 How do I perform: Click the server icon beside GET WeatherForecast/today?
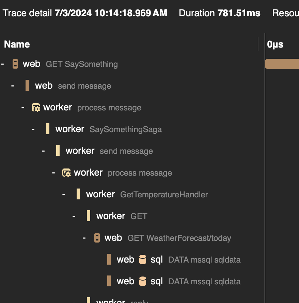click(x=97, y=238)
